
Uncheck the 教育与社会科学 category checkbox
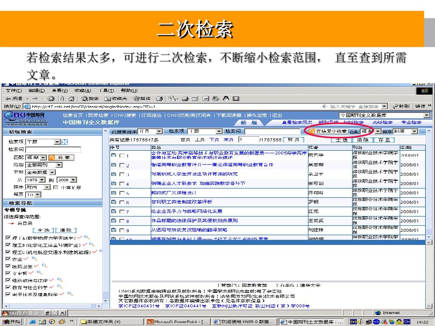(x=8, y=287)
